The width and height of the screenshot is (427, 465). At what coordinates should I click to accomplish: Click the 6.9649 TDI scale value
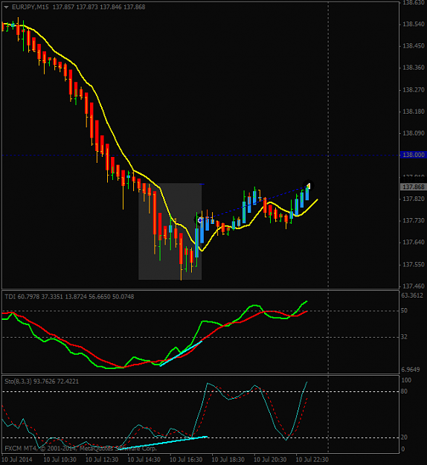411,370
